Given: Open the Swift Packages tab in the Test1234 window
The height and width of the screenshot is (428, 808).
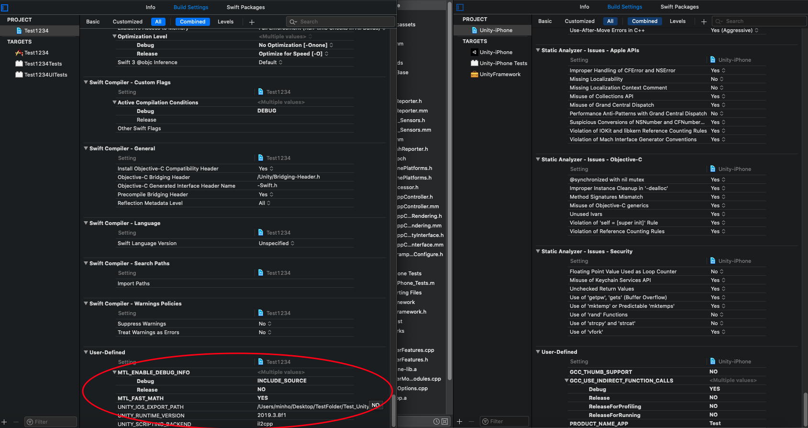Looking at the screenshot, I should click(246, 7).
